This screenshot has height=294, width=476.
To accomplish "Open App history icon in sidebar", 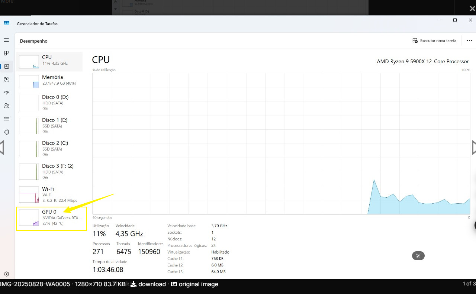I will click(6, 80).
